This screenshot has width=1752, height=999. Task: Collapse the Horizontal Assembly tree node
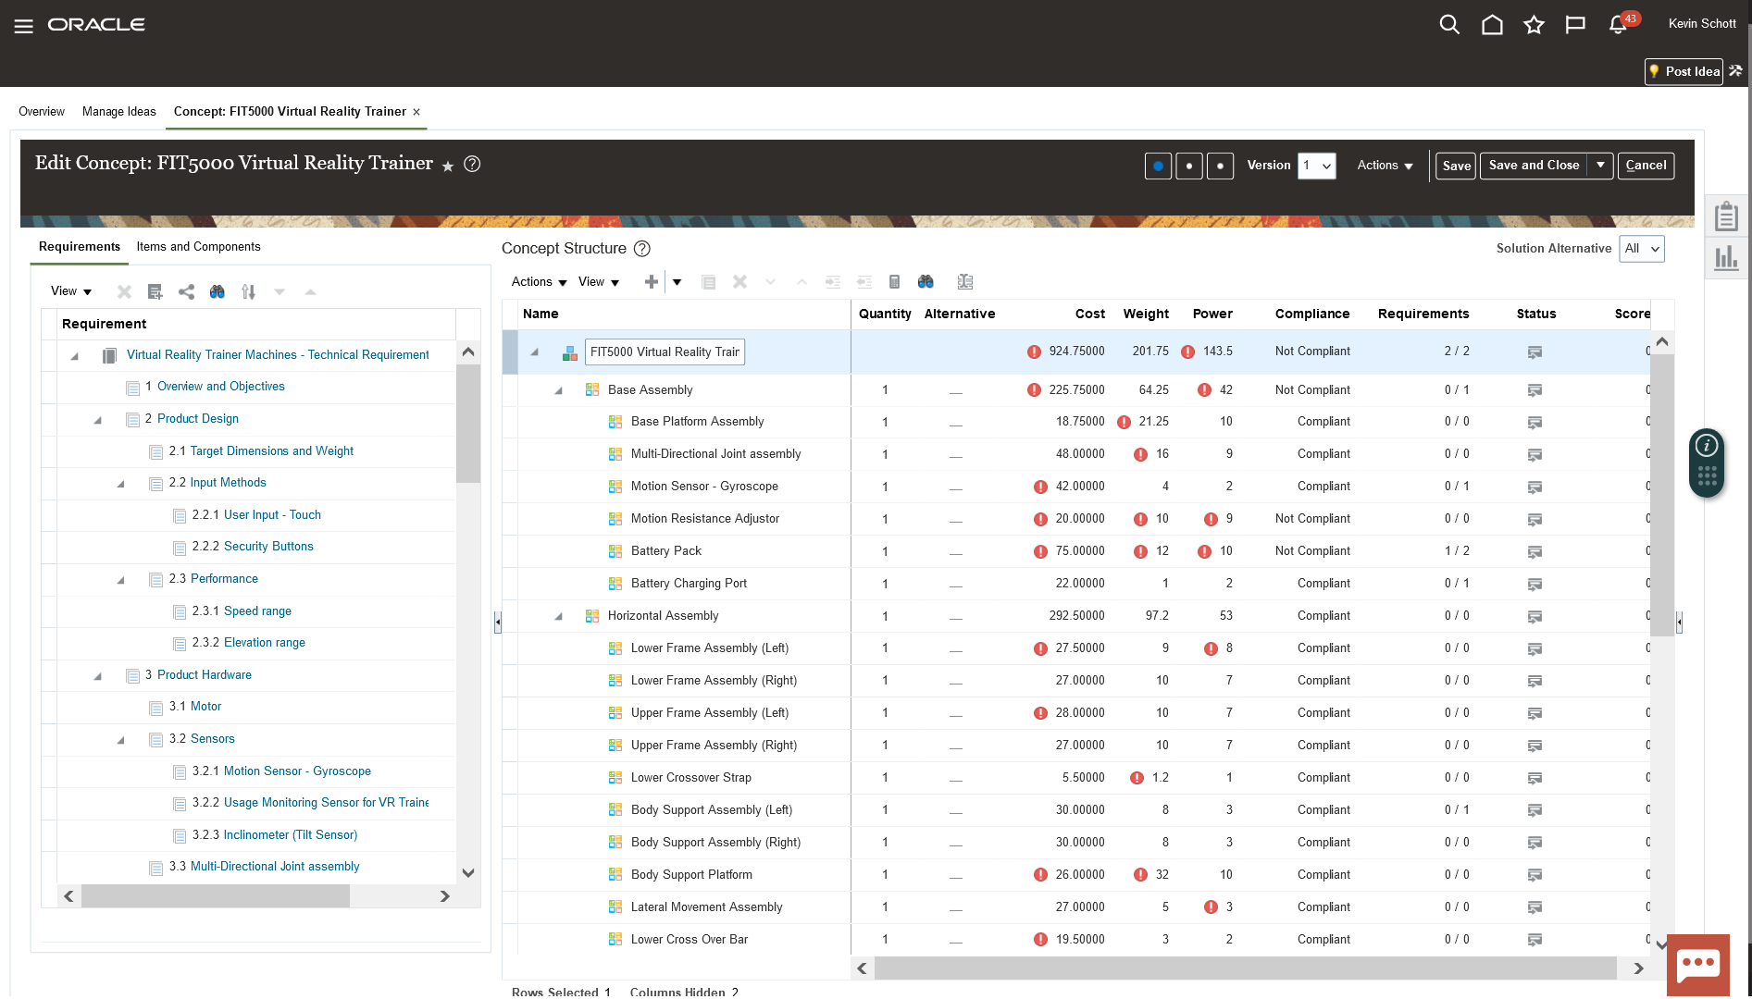pyautogui.click(x=558, y=617)
